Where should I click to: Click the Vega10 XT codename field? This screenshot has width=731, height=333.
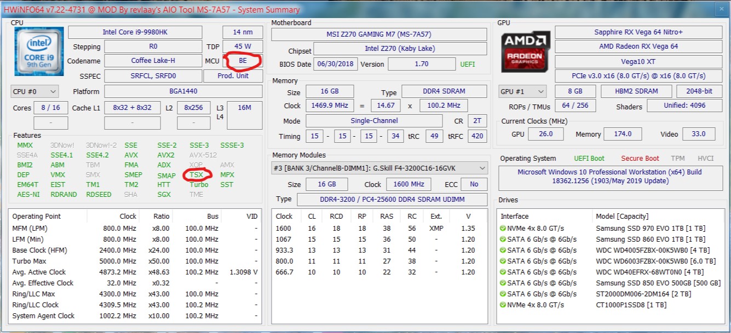(x=638, y=62)
